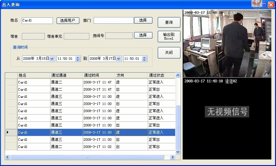Focus the 部门 text field
The image size is (276, 166).
tap(114, 20)
